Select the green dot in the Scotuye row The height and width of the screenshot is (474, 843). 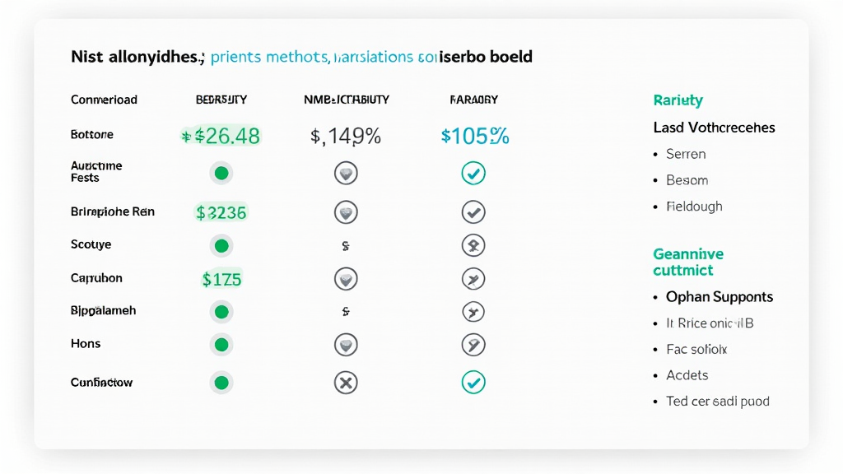[x=221, y=245]
